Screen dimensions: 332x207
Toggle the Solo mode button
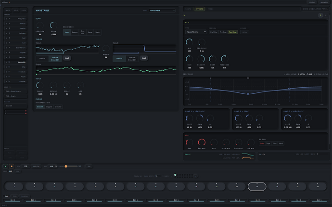(16, 10)
